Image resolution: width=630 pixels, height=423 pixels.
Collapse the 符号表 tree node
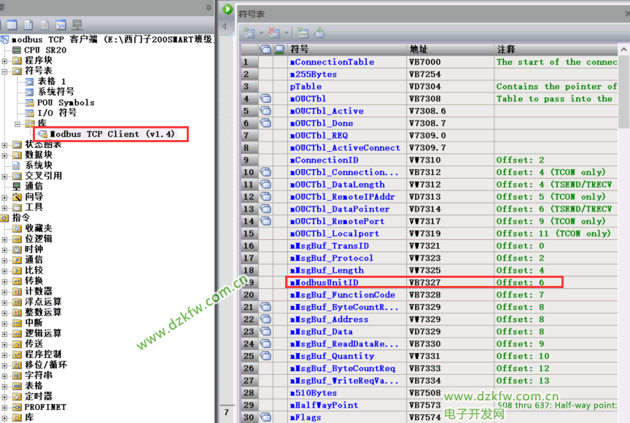coord(6,71)
